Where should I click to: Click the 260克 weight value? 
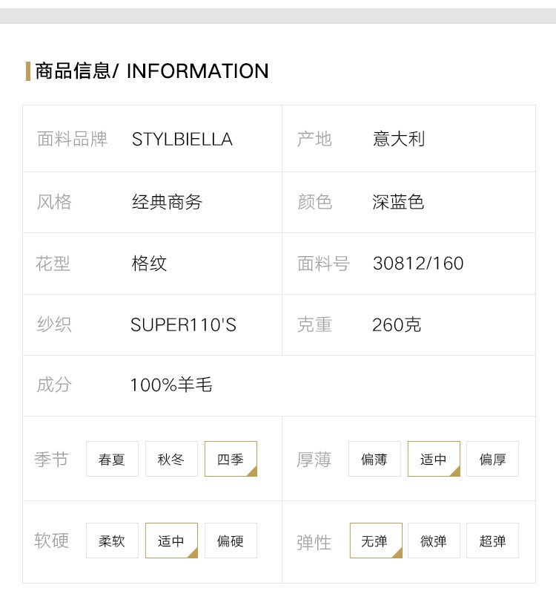(x=397, y=324)
